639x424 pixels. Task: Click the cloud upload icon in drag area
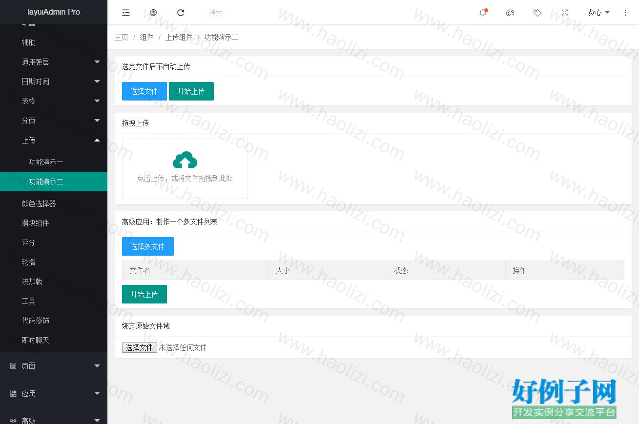click(185, 160)
